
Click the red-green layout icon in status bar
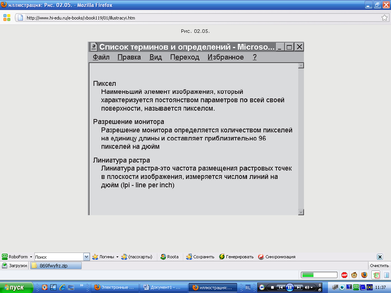click(376, 275)
